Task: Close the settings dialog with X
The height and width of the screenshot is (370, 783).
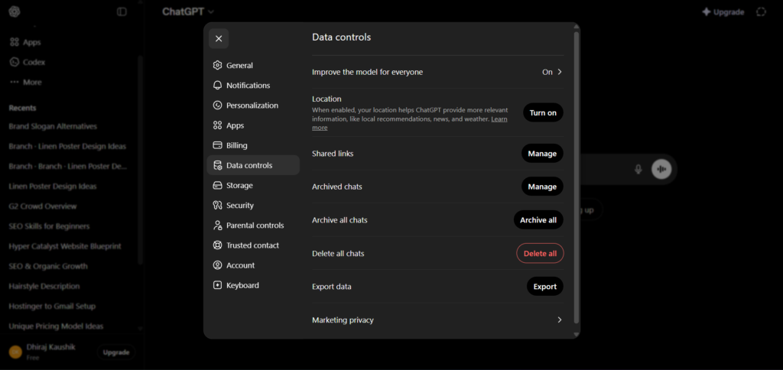Action: (219, 38)
